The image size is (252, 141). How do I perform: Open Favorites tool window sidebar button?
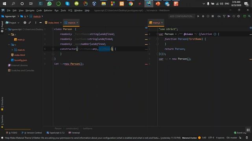(2, 121)
